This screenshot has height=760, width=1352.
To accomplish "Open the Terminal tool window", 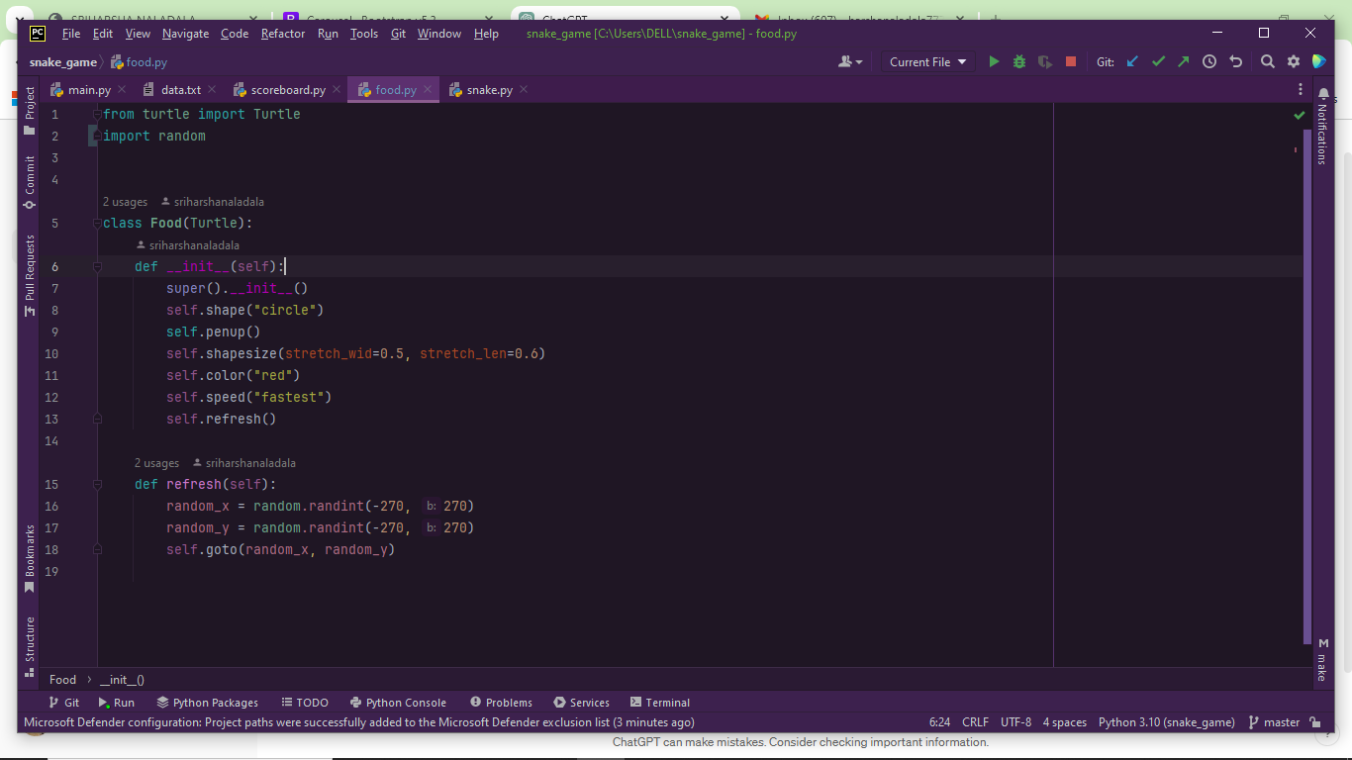I will 659,703.
